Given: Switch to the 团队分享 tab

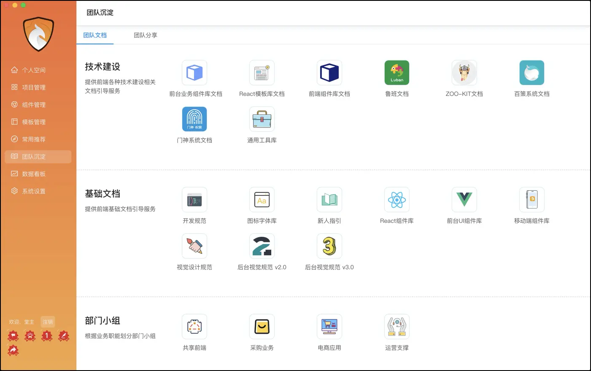Looking at the screenshot, I should click(146, 35).
